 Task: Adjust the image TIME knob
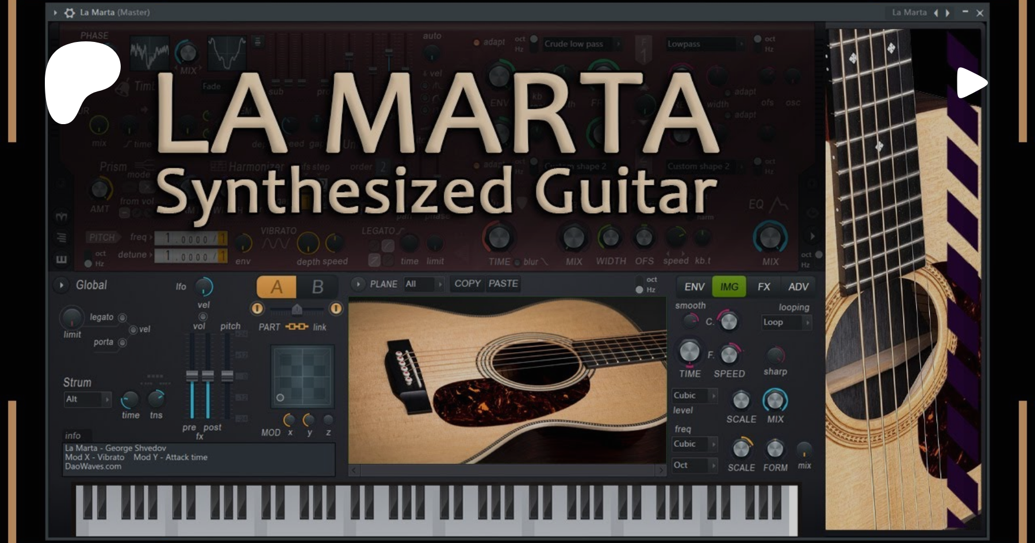[x=689, y=351]
